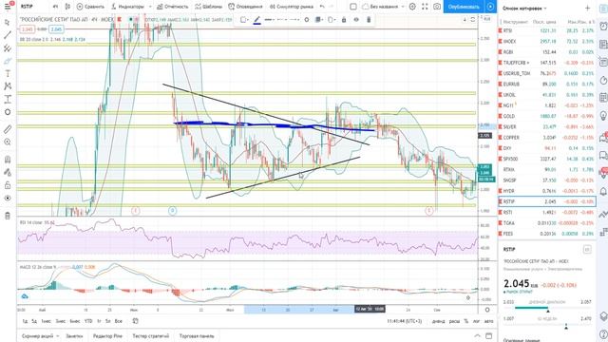
Task: Open the unnamed chart layout dropdown
Action: click(x=383, y=7)
